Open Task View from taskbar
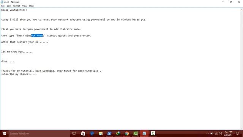This screenshot has width=243, height=137. click(x=74, y=134)
